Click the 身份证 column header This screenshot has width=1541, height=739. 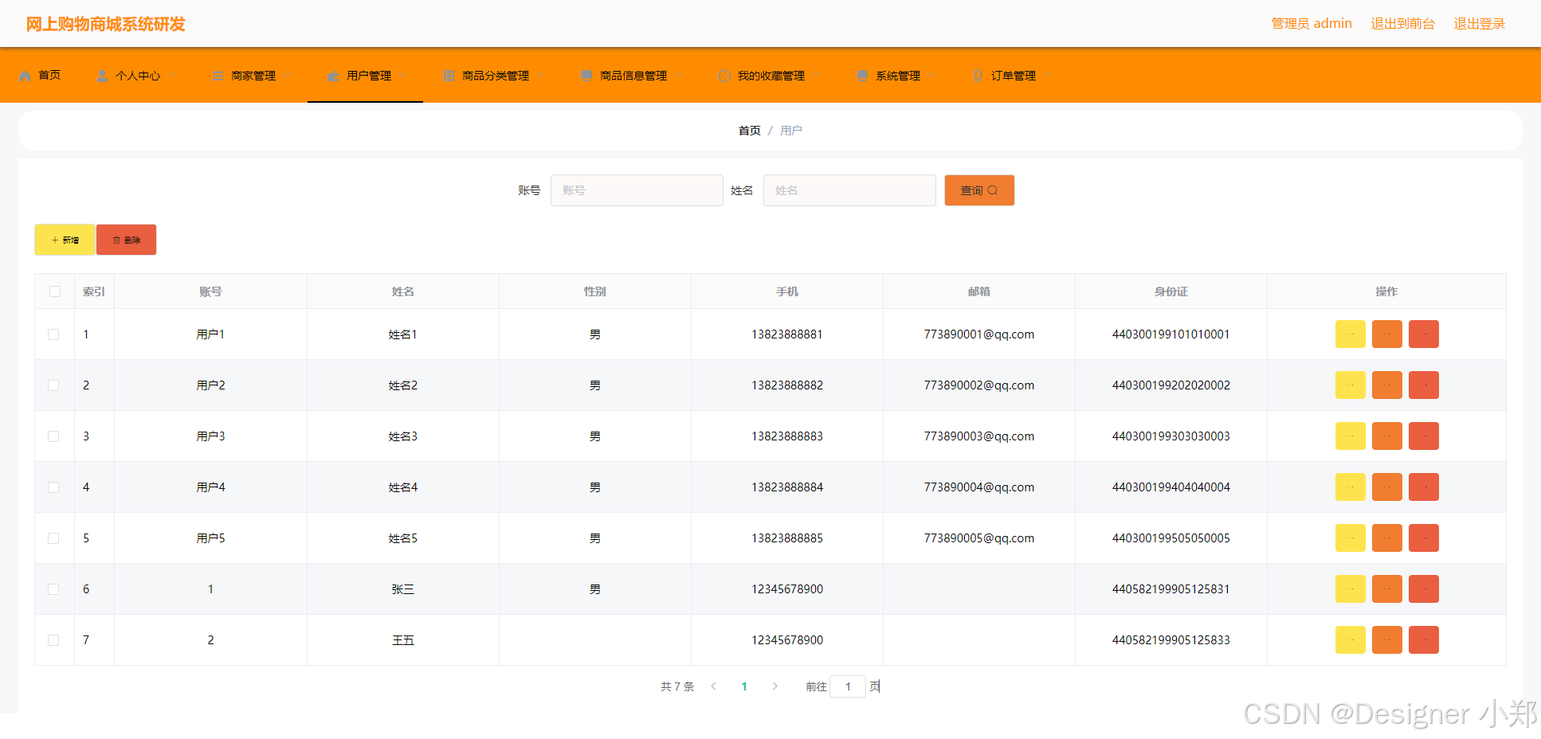[1170, 291]
